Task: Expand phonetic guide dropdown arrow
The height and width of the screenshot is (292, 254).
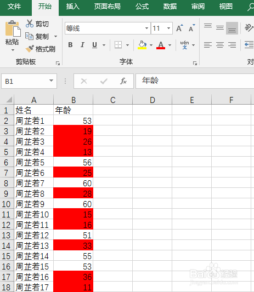Action: tap(194, 45)
